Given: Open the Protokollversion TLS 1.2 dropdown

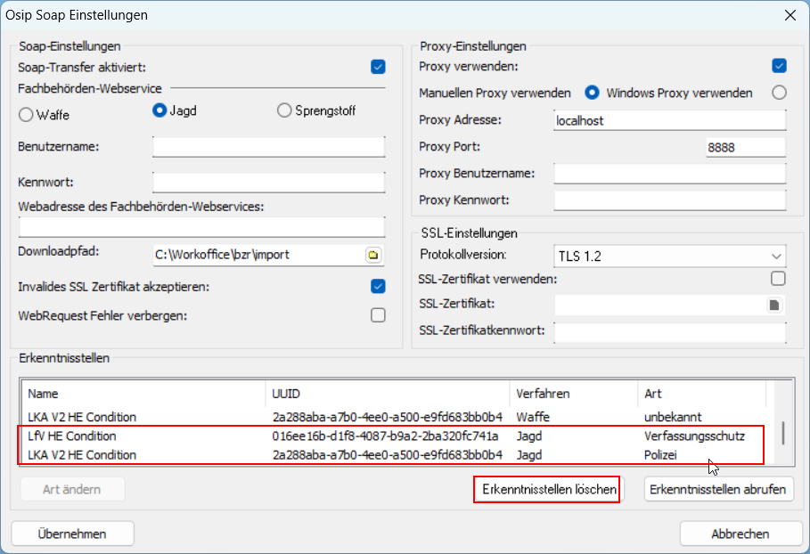Looking at the screenshot, I should 669,256.
